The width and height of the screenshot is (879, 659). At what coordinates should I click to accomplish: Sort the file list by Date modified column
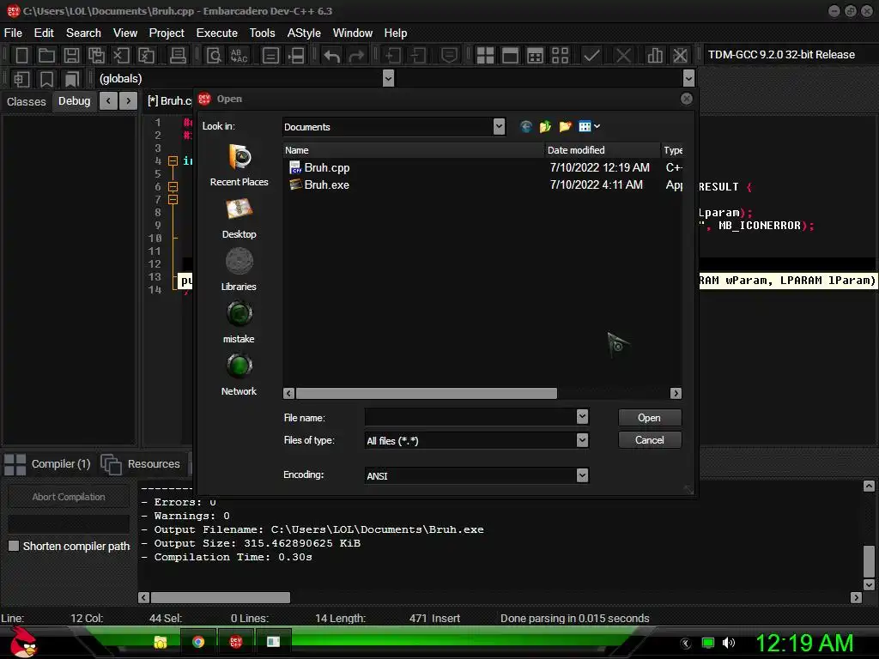[x=602, y=150]
